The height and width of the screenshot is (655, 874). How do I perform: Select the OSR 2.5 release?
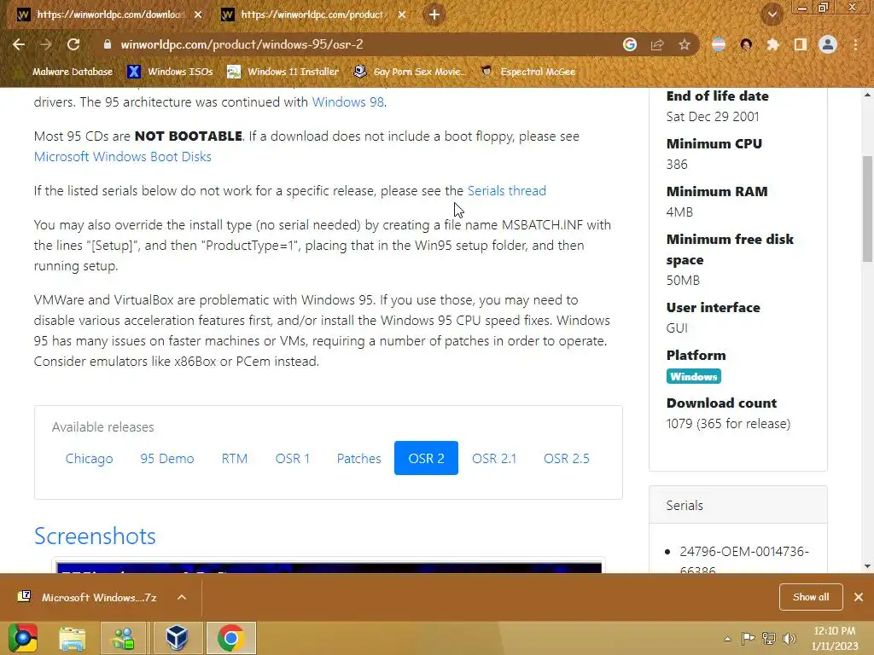(567, 458)
